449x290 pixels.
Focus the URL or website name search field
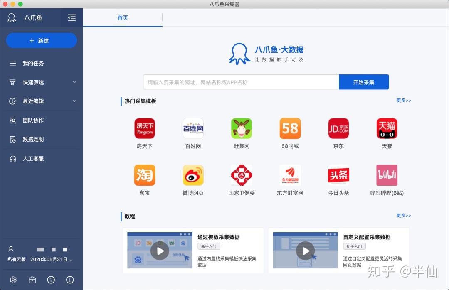pos(241,82)
